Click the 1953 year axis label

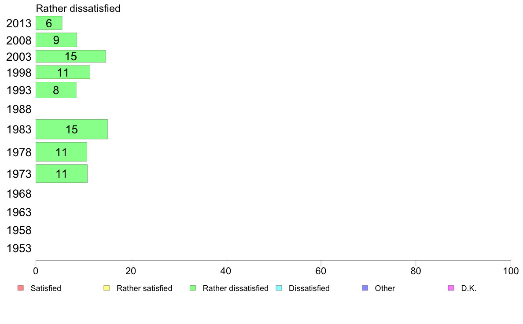(x=19, y=248)
